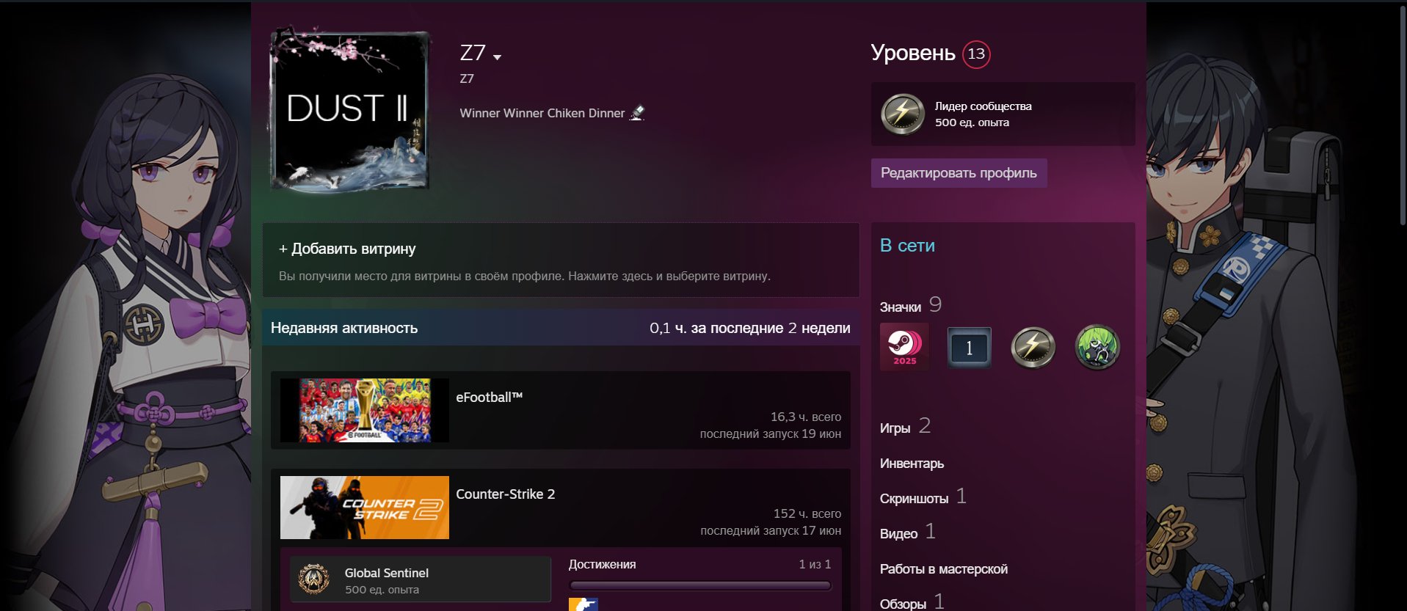
Task: Open the green-haired character badge
Action: 1097,348
